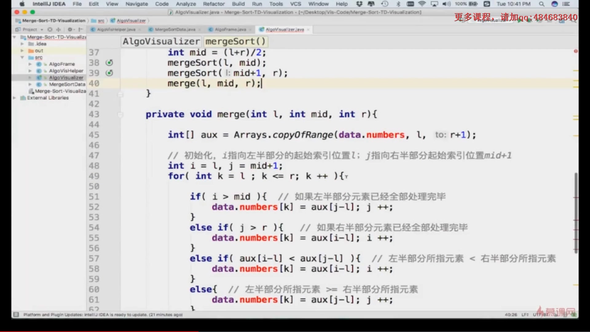590x332 pixels.
Task: Click mergeSort() breadcrumb in editor header
Action: pyautogui.click(x=235, y=41)
